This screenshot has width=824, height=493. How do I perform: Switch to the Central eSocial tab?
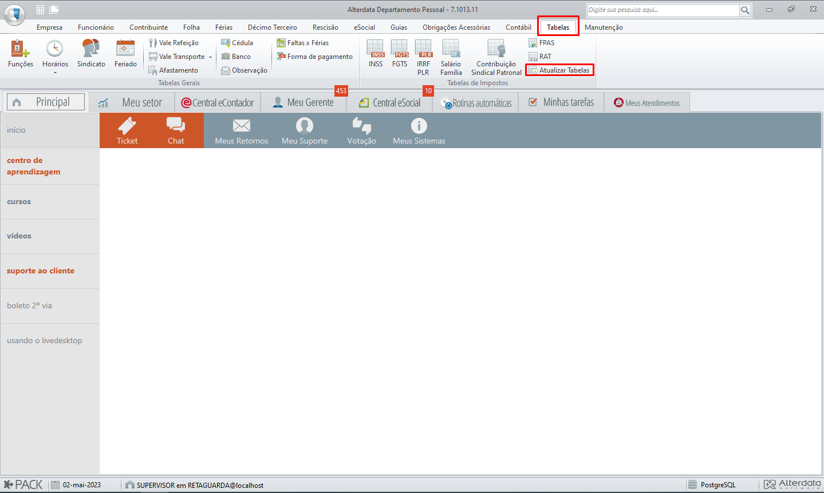pyautogui.click(x=390, y=102)
